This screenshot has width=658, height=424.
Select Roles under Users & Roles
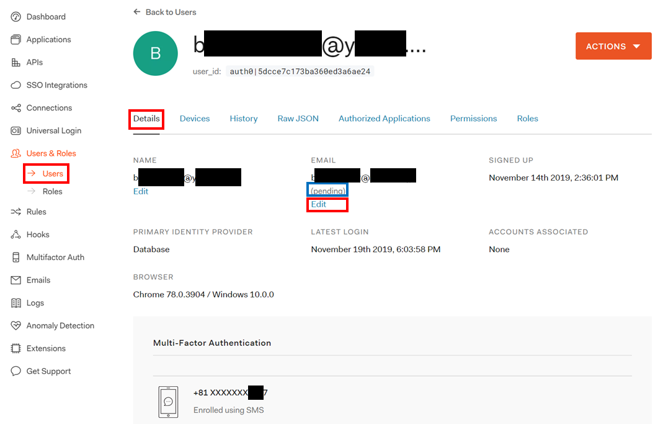[52, 192]
